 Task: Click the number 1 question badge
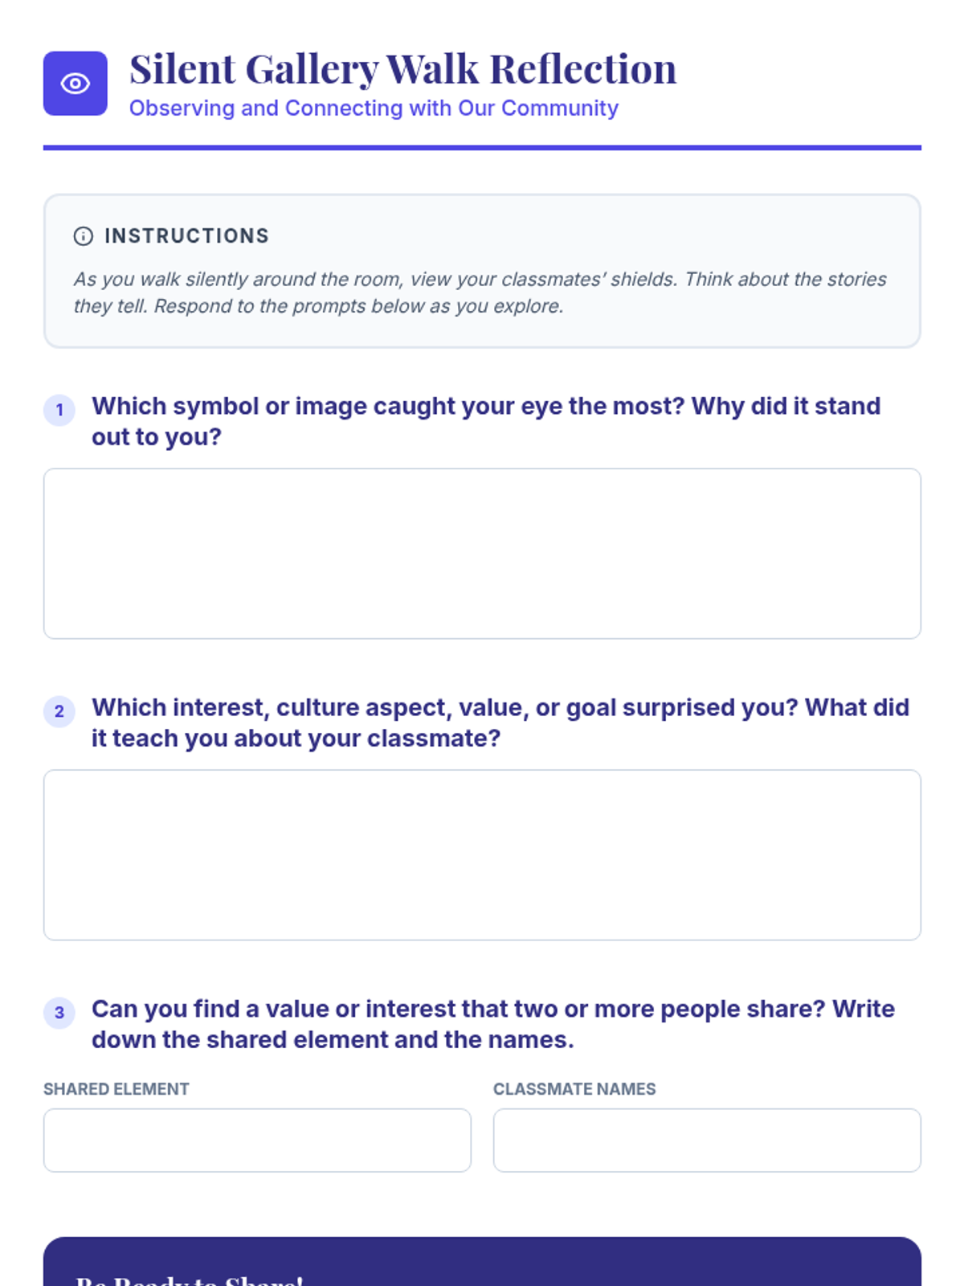59,410
